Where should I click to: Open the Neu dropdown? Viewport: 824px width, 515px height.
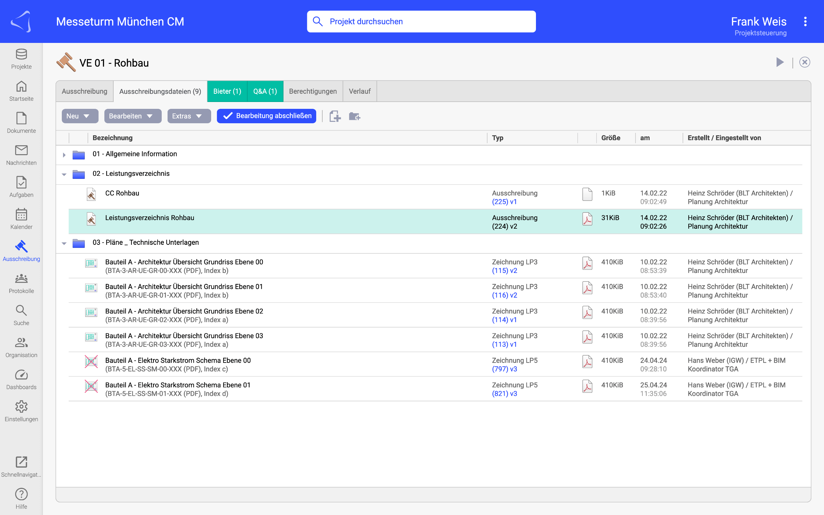pyautogui.click(x=80, y=116)
